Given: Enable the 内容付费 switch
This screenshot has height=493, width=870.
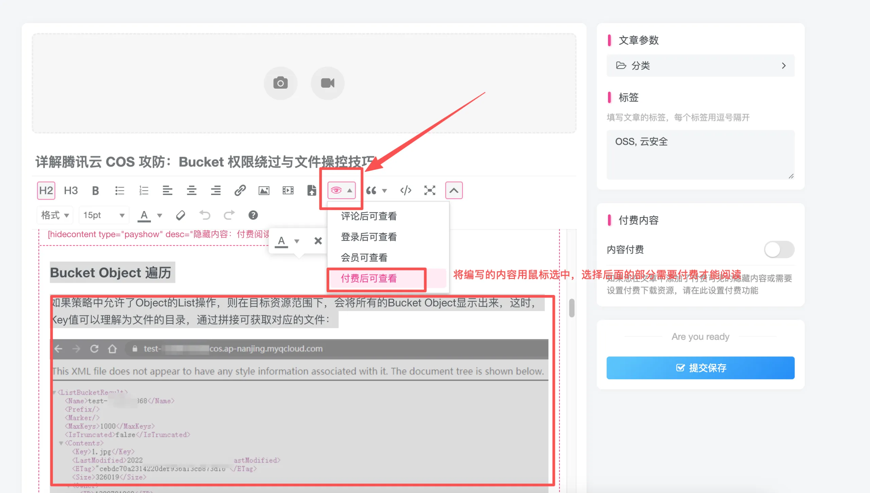Looking at the screenshot, I should pyautogui.click(x=780, y=250).
